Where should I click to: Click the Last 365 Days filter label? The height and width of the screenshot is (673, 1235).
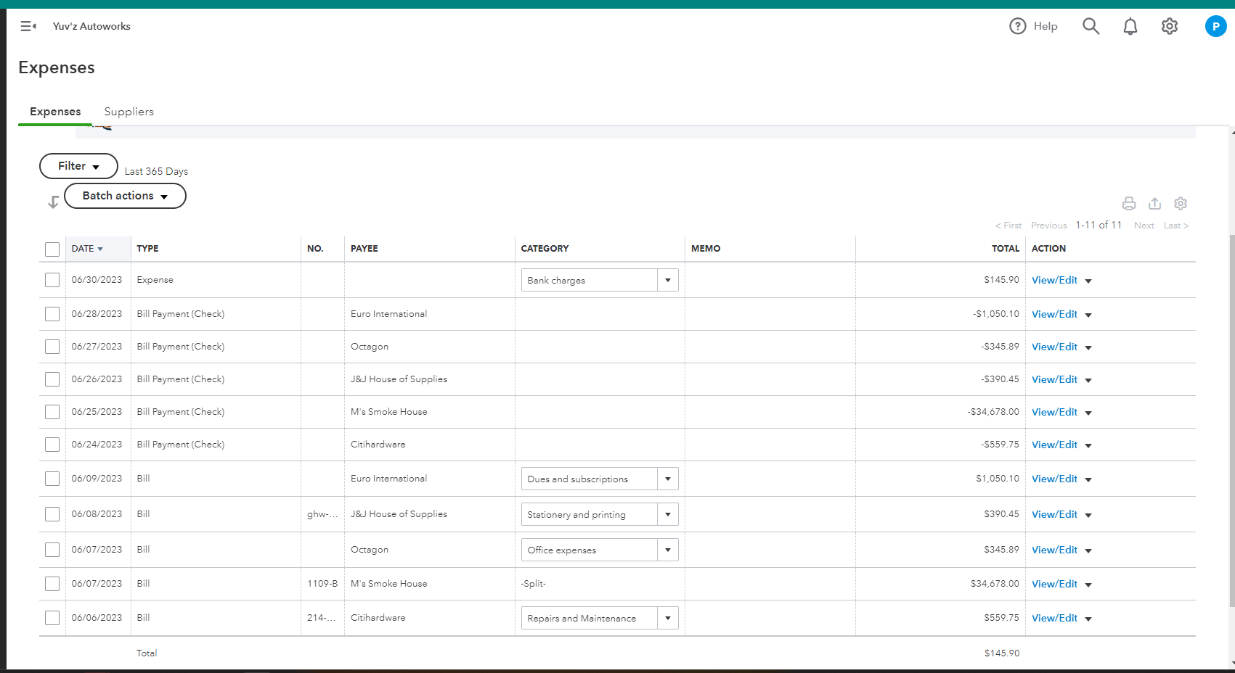(156, 171)
